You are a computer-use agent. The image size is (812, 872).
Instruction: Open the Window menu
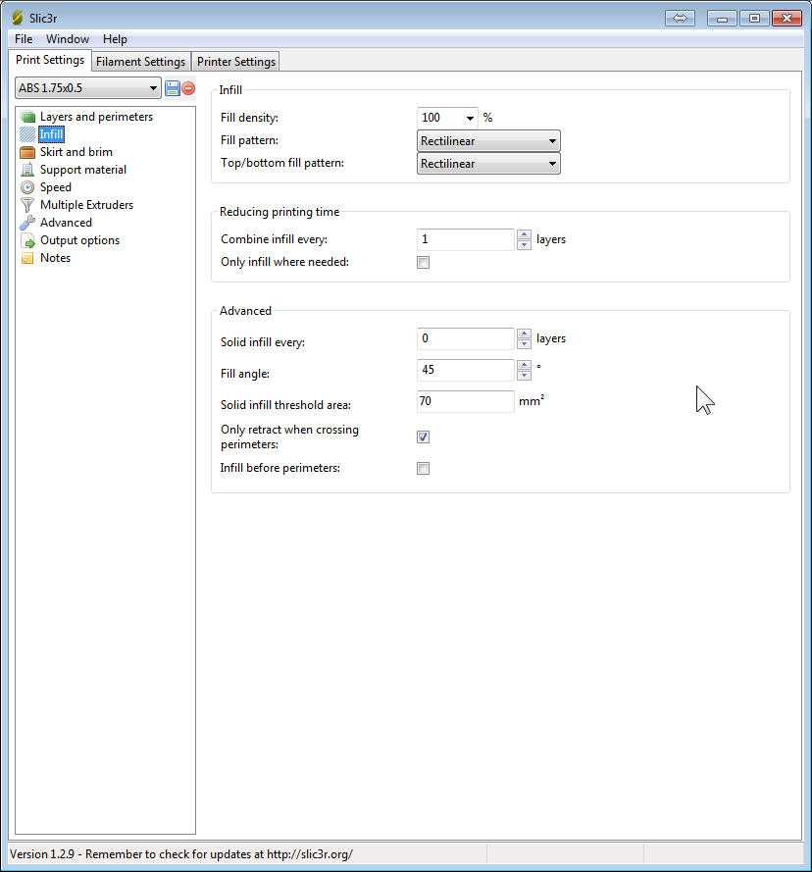point(68,39)
